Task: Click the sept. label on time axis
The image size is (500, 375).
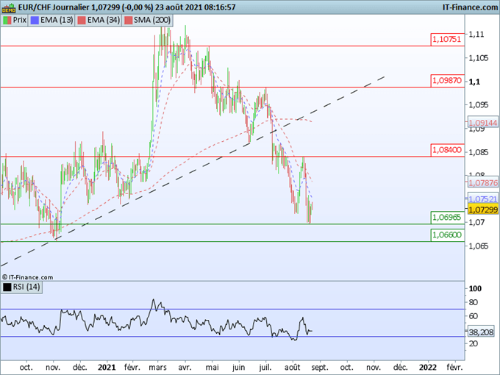Action: tap(320, 368)
